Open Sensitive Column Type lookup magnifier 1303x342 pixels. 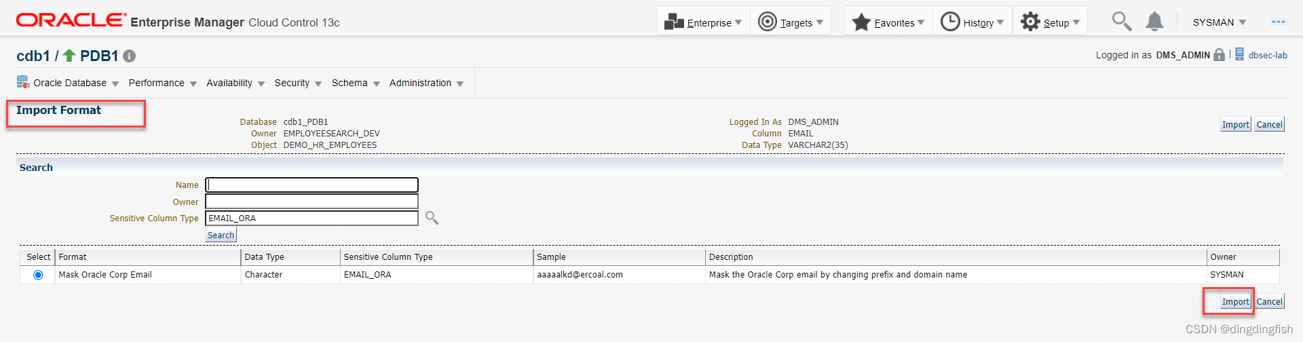pos(432,218)
